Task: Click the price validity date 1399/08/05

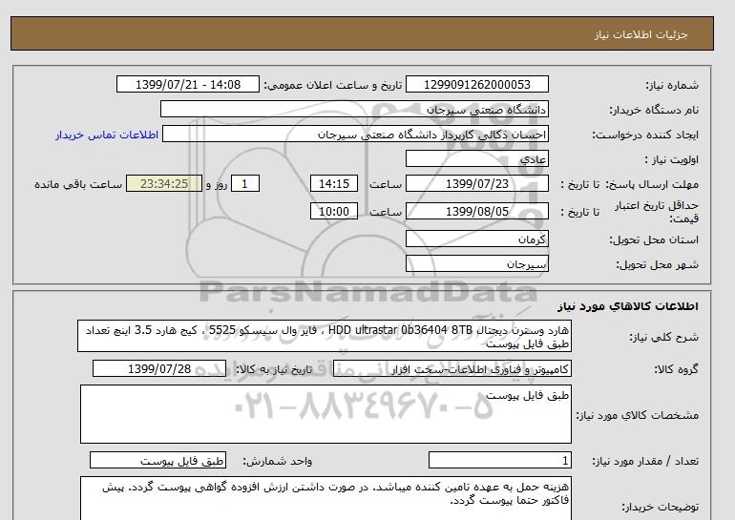Action: pos(476,211)
